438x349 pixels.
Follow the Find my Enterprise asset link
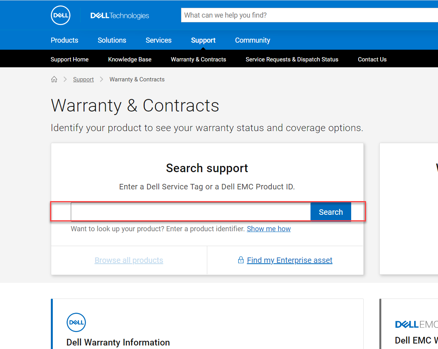(289, 260)
